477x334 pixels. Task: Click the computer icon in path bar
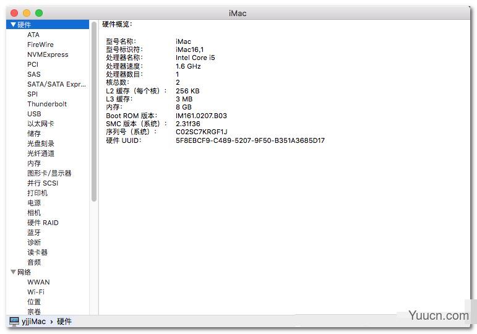[x=14, y=321]
